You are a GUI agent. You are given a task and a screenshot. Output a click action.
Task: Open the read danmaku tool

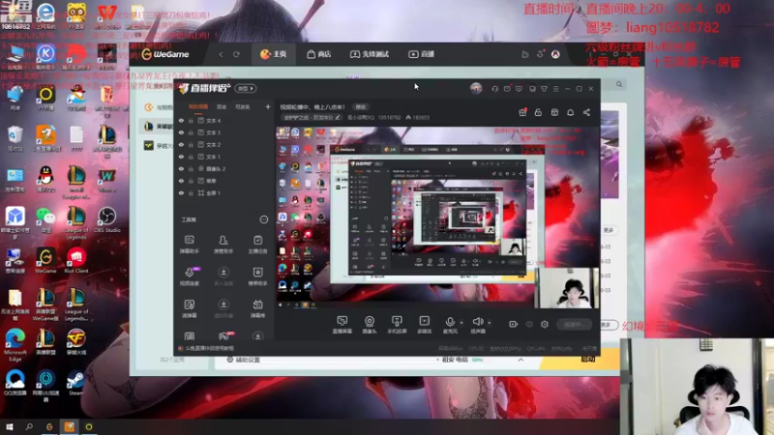(189, 308)
